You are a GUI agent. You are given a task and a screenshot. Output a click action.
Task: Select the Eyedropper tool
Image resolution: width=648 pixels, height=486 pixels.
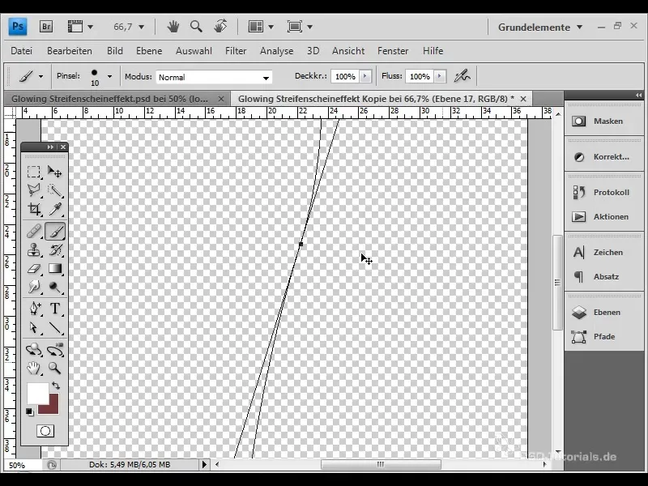pyautogui.click(x=55, y=209)
